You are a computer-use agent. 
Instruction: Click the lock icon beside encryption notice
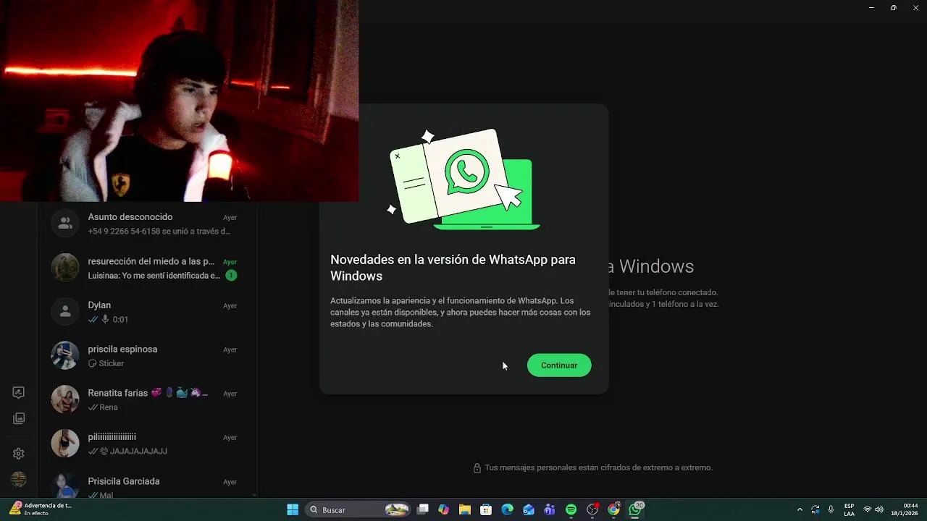pos(477,468)
